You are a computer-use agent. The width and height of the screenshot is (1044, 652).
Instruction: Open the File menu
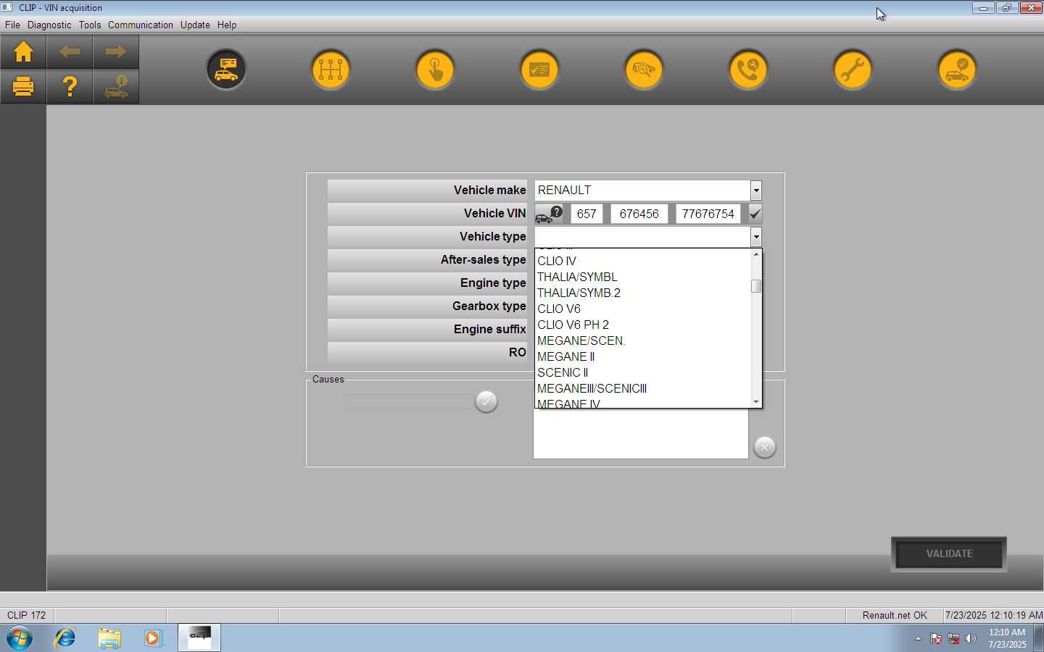[12, 25]
